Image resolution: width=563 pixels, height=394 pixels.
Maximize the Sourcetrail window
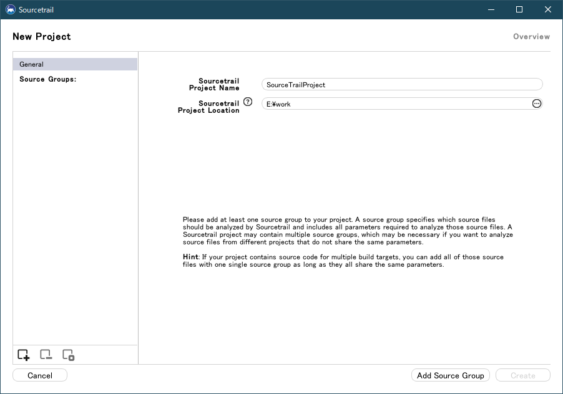[x=519, y=10]
